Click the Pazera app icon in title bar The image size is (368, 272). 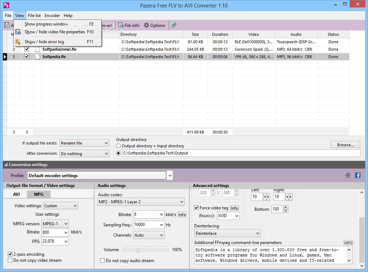coord(6,5)
